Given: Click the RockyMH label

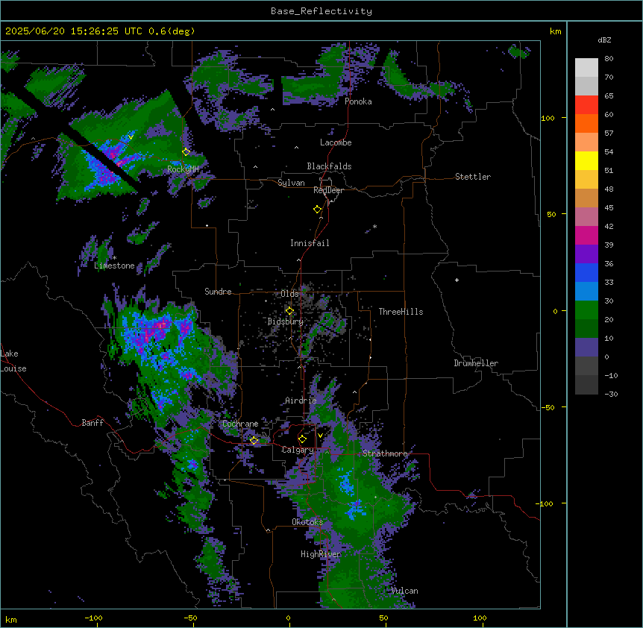Looking at the screenshot, I should [183, 169].
